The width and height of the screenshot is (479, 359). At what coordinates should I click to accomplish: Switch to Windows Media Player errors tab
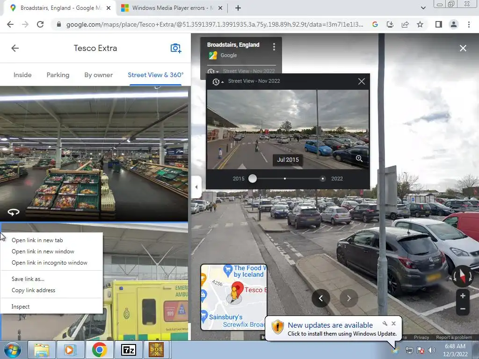172,8
